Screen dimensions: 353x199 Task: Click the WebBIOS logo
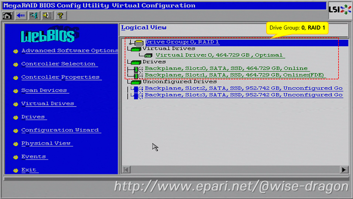click(49, 35)
